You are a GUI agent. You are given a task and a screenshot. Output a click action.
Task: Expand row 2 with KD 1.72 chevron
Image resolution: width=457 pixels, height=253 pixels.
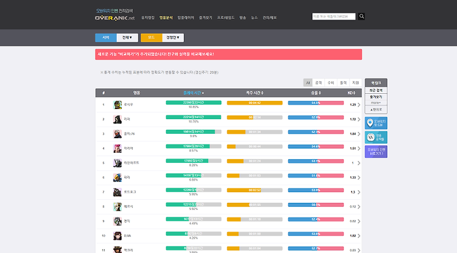[x=359, y=119]
